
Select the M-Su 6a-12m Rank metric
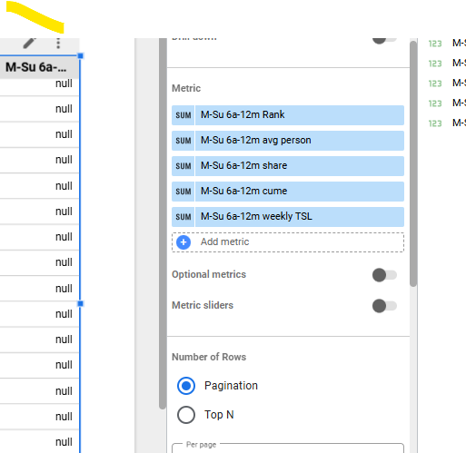pyautogui.click(x=300, y=115)
